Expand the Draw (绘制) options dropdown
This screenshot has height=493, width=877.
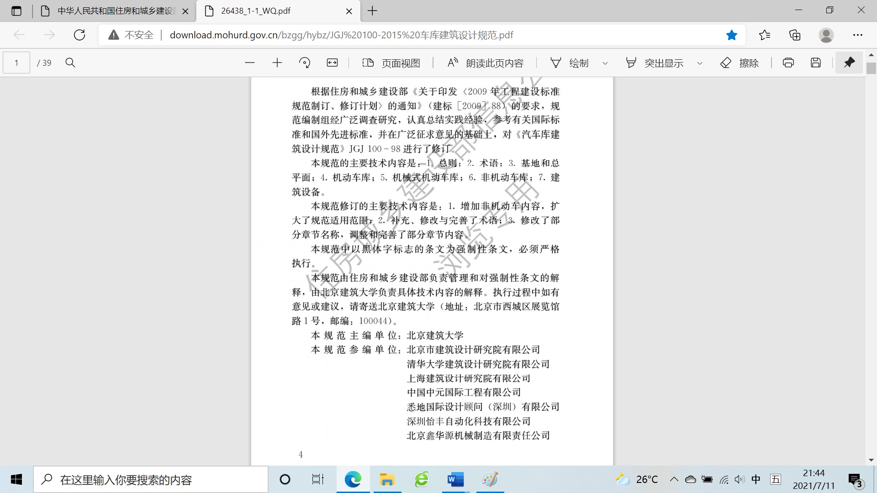tap(605, 63)
